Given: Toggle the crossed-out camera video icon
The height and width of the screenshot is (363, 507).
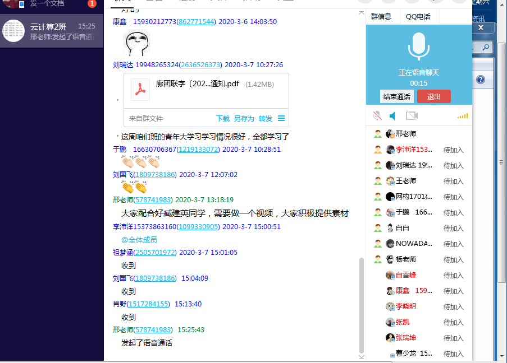Looking at the screenshot, I should (x=412, y=115).
